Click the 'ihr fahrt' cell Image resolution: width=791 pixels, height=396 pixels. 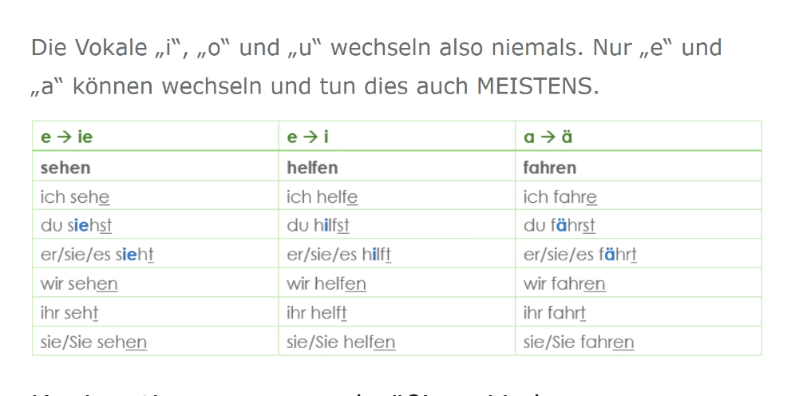coord(555,314)
